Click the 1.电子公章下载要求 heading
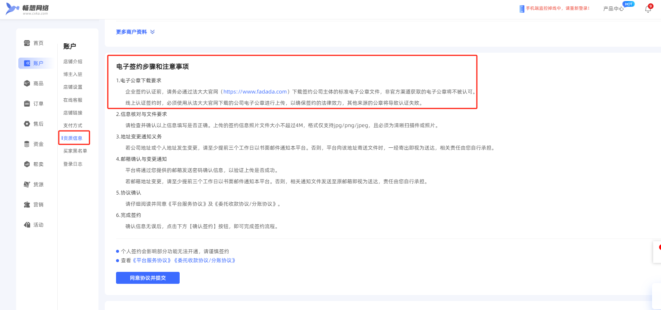 point(138,80)
